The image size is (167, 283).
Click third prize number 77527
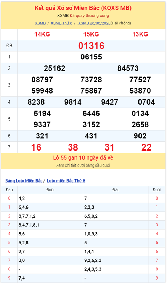(140, 80)
